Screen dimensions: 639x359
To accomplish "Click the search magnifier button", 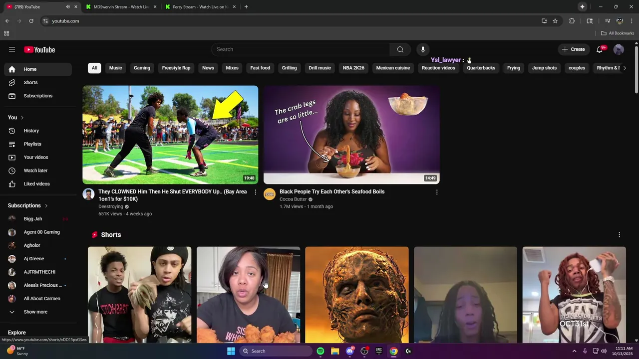I will tap(400, 49).
